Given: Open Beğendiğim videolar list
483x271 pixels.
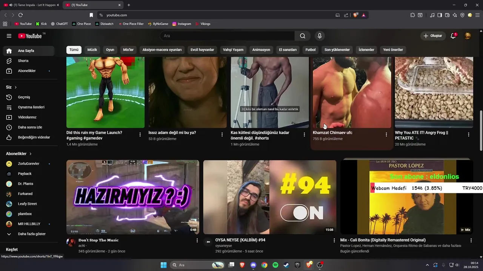Looking at the screenshot, I should pyautogui.click(x=29, y=137).
